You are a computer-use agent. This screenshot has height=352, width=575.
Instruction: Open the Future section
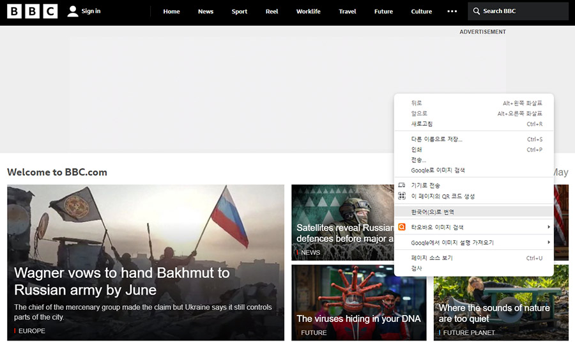click(x=383, y=11)
